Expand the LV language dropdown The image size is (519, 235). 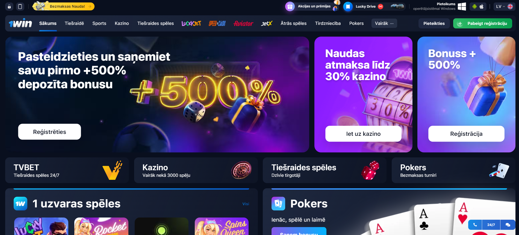(504, 7)
